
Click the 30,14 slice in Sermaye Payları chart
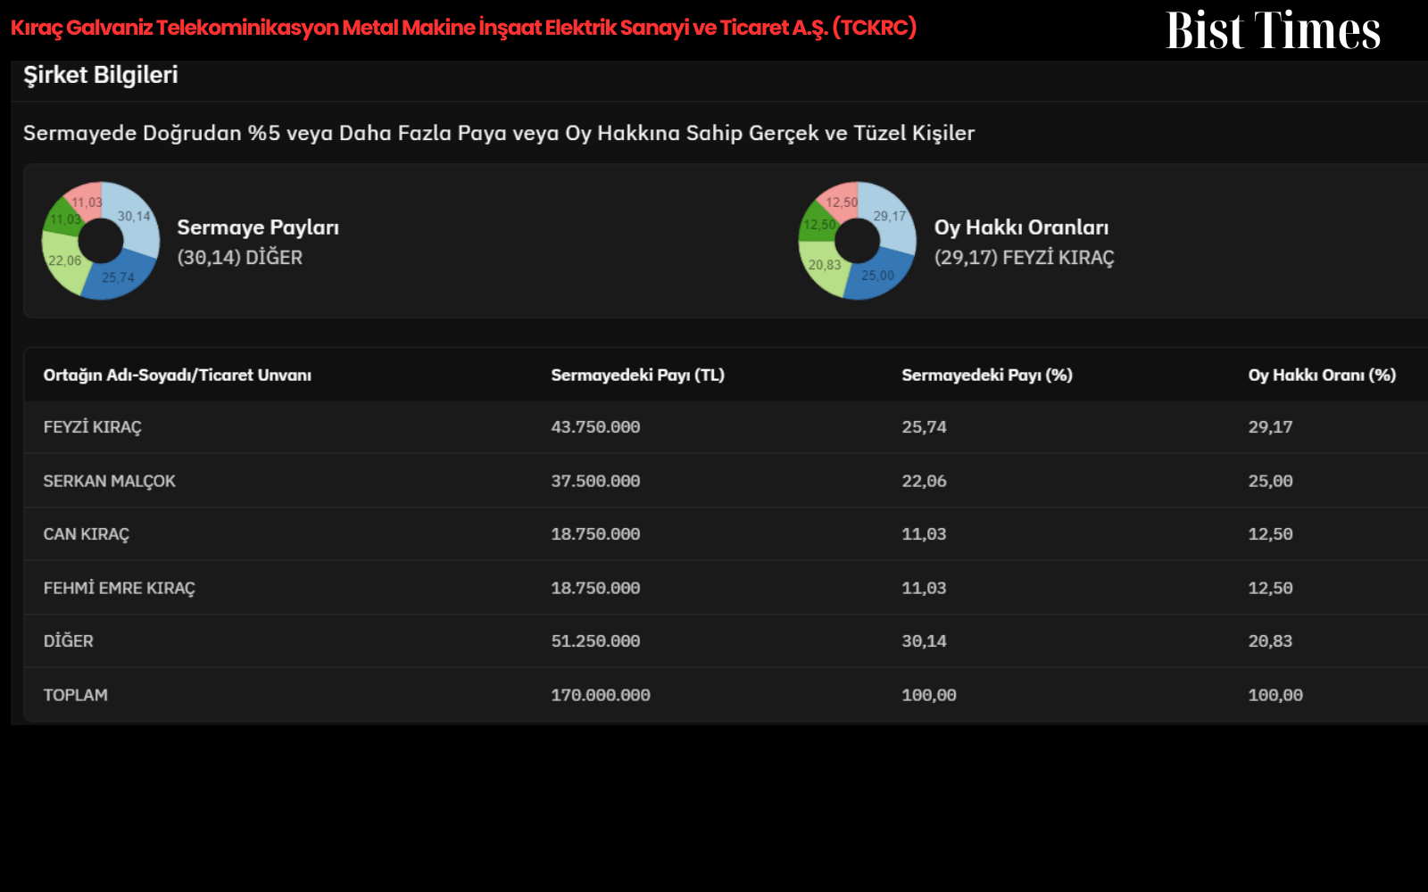(136, 217)
